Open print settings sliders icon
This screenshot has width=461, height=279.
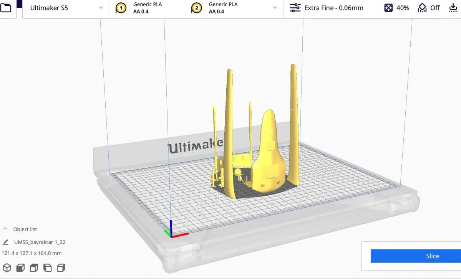(295, 8)
